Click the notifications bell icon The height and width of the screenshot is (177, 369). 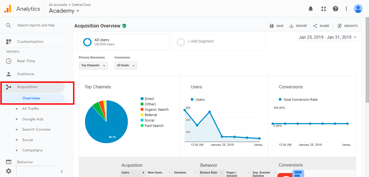(311, 9)
